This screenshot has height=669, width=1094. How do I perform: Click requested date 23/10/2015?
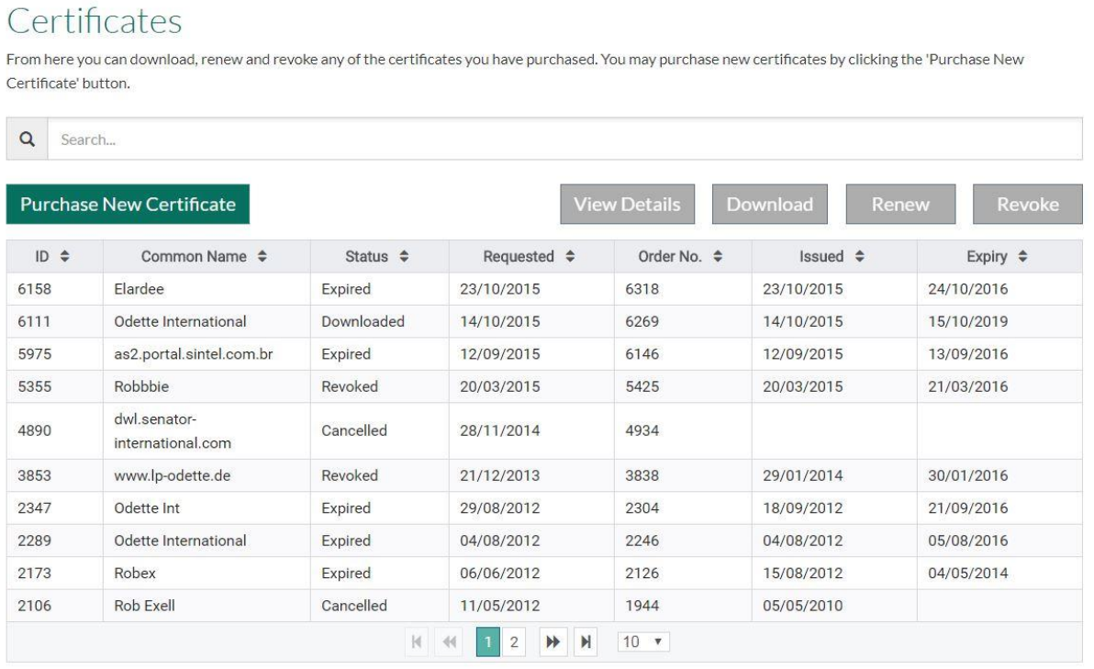click(x=499, y=289)
